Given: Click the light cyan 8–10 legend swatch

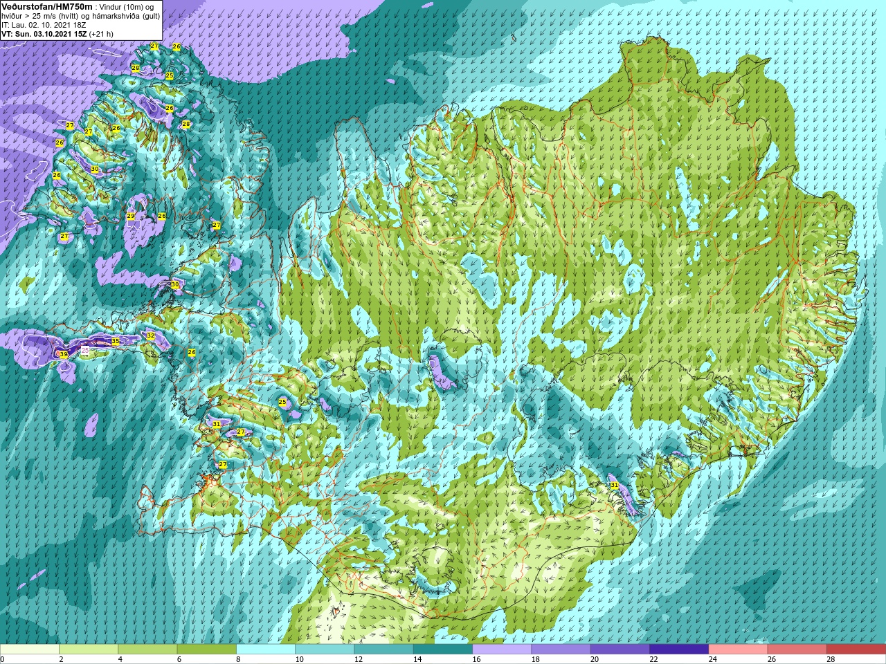Looking at the screenshot, I should (266, 649).
